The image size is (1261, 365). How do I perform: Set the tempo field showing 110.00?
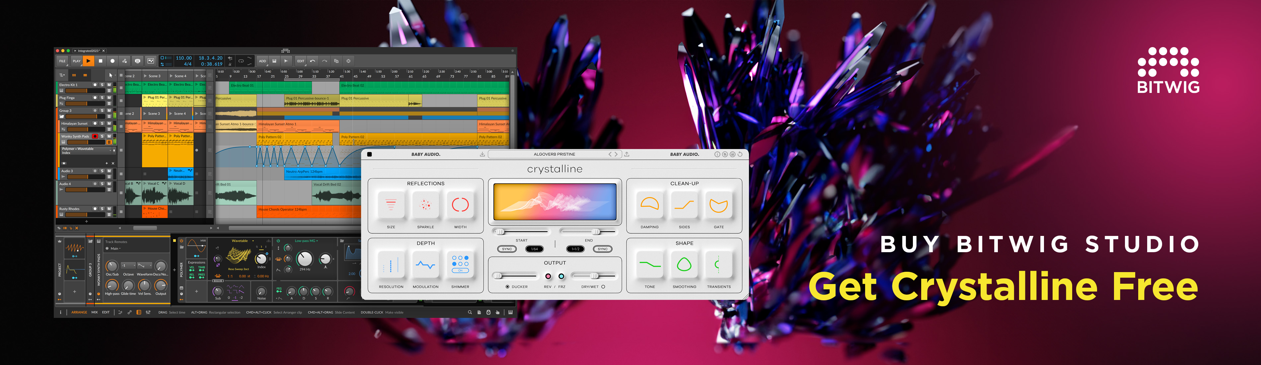184,58
